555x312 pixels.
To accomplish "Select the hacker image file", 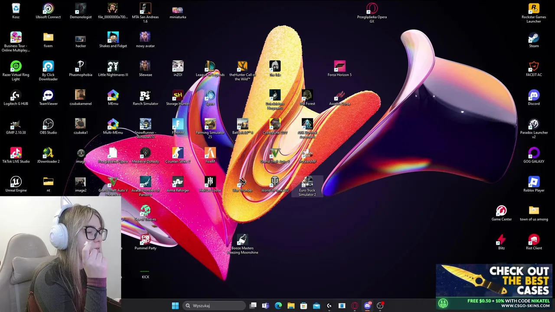I will click(x=81, y=40).
